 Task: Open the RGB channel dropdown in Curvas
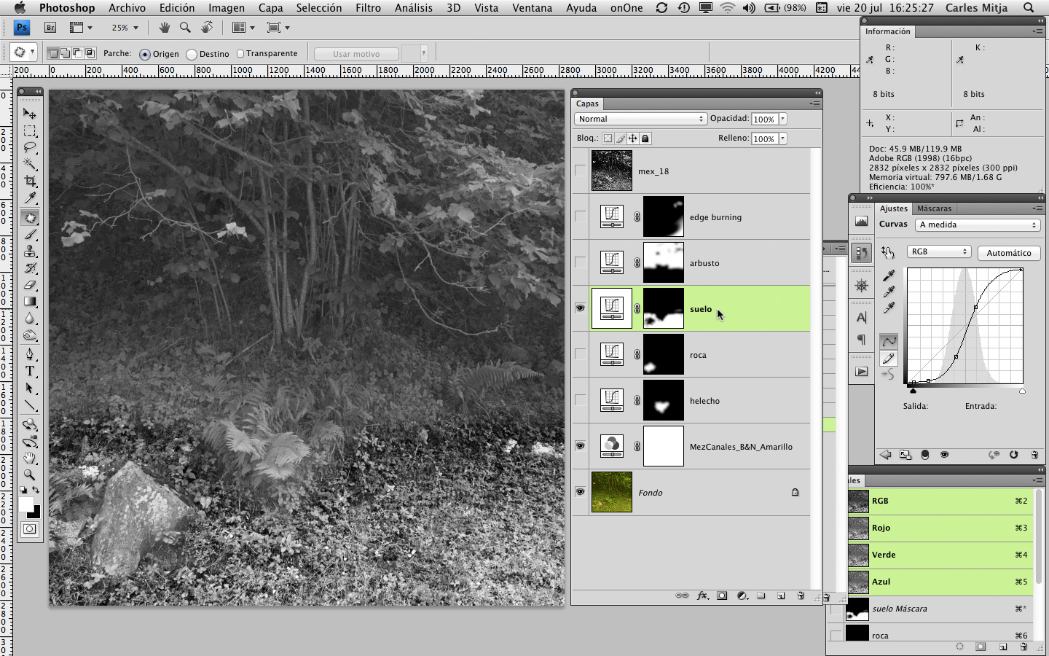pos(938,251)
